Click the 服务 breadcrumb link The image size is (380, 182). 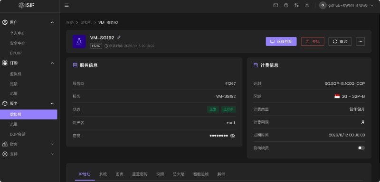(70, 22)
